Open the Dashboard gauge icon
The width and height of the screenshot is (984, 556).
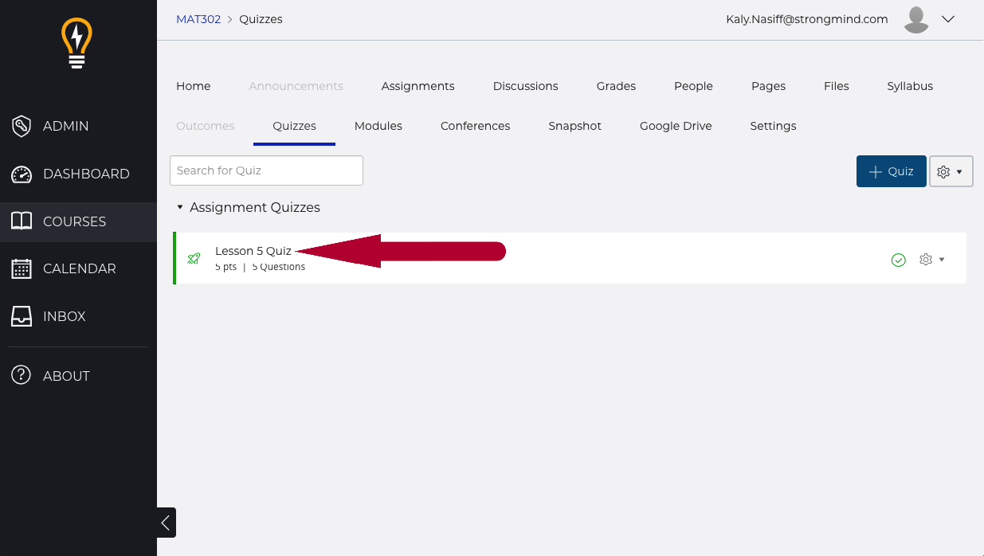22,174
